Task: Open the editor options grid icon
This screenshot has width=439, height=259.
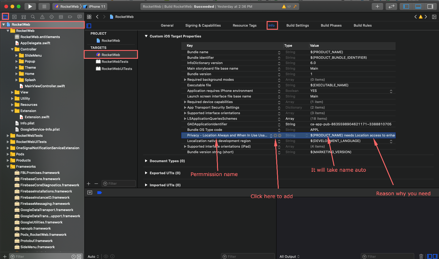Action: pyautogui.click(x=89, y=16)
